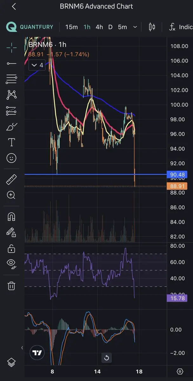Open the forecasting and measurement tool
This screenshot has height=381, width=193.
point(11,111)
